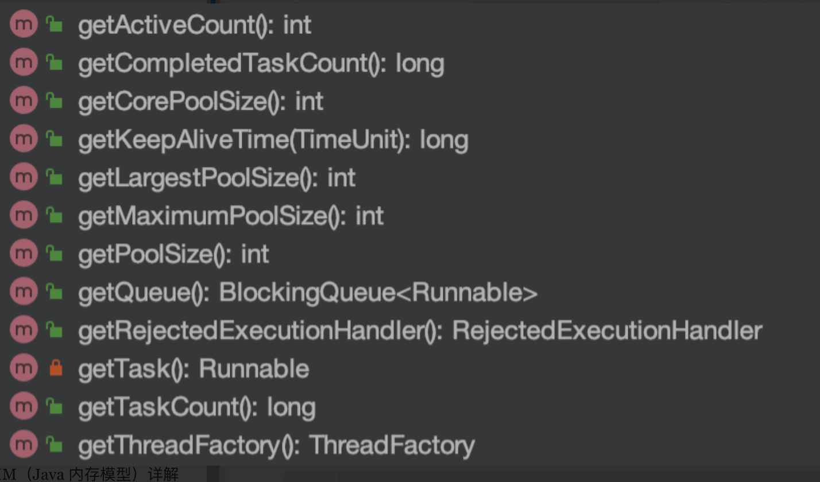Select getKeepAliveTime(TimeUnit): long method
The height and width of the screenshot is (482, 820).
(x=273, y=140)
